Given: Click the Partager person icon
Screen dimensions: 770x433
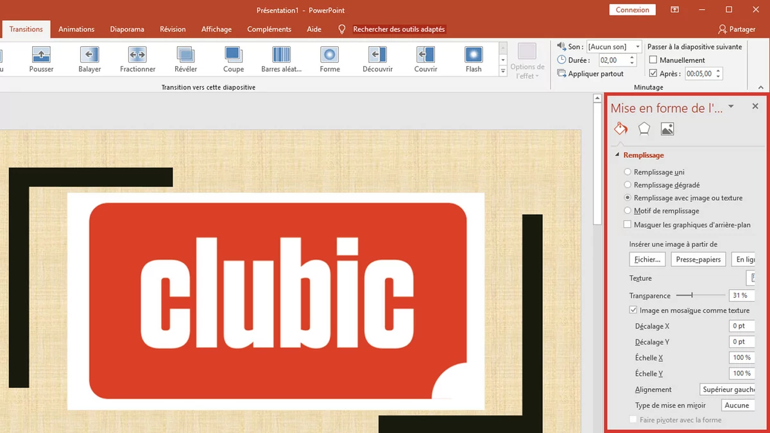Looking at the screenshot, I should 723,30.
